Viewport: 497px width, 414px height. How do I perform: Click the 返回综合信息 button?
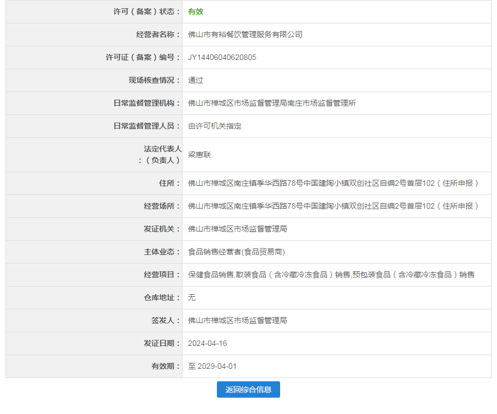click(248, 389)
